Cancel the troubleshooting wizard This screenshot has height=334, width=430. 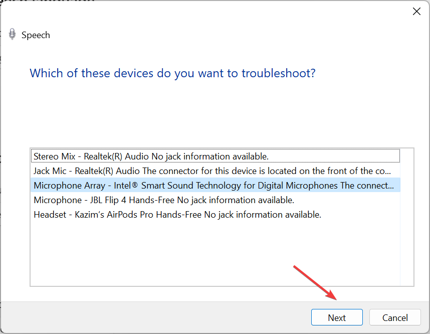(395, 317)
